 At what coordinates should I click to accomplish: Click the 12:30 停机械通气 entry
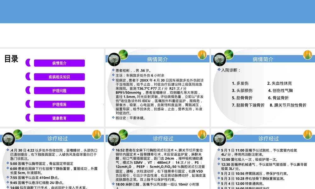point(264,167)
